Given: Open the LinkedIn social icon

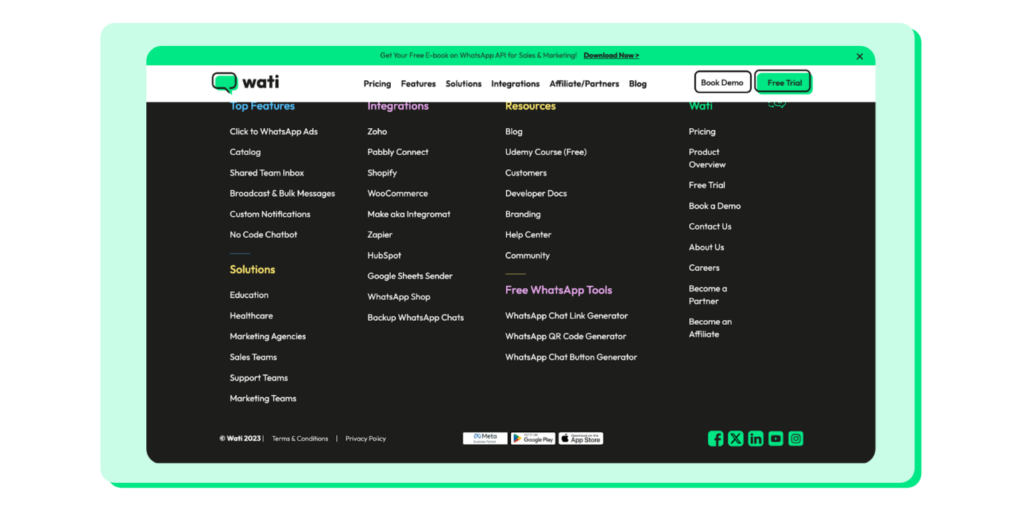Looking at the screenshot, I should click(756, 438).
